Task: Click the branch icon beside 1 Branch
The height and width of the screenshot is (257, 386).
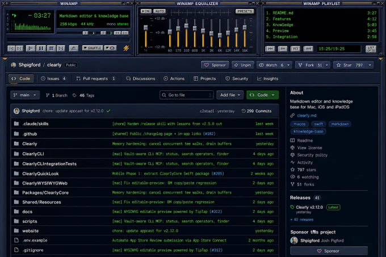Action: (x=48, y=95)
